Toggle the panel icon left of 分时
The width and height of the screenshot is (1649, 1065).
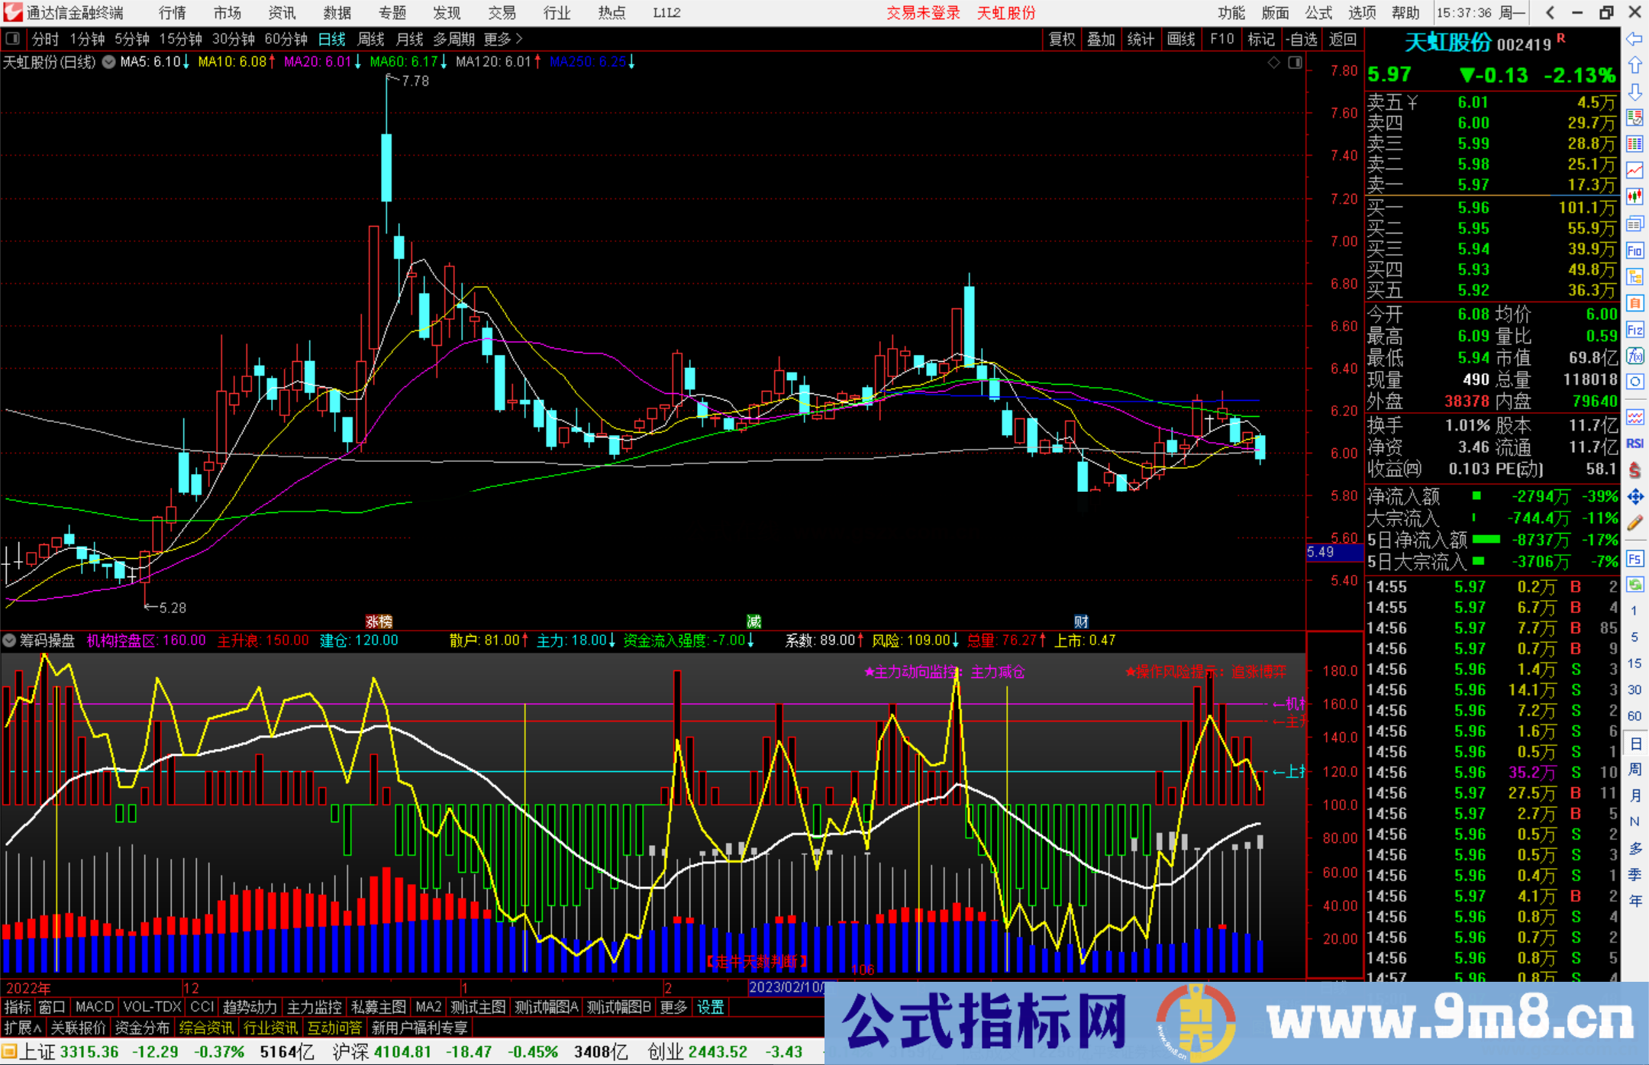[x=13, y=38]
